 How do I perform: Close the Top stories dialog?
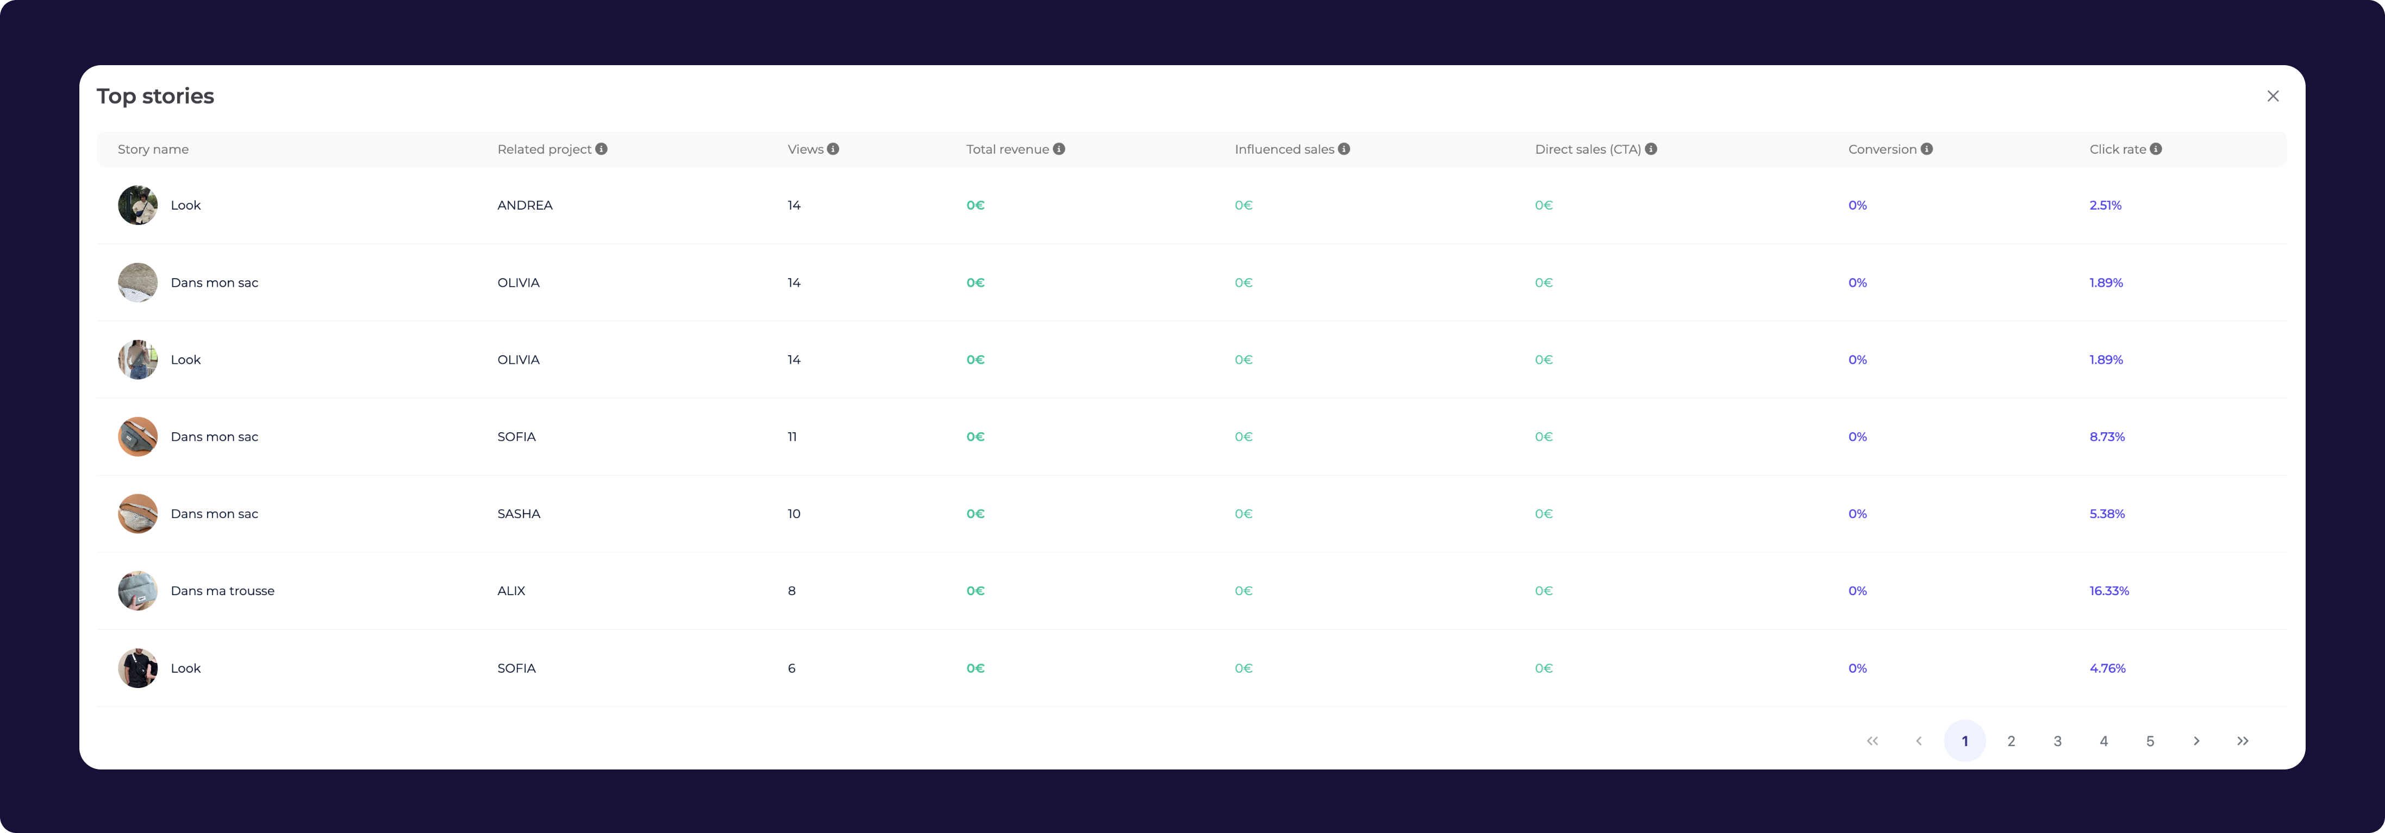(x=2273, y=96)
